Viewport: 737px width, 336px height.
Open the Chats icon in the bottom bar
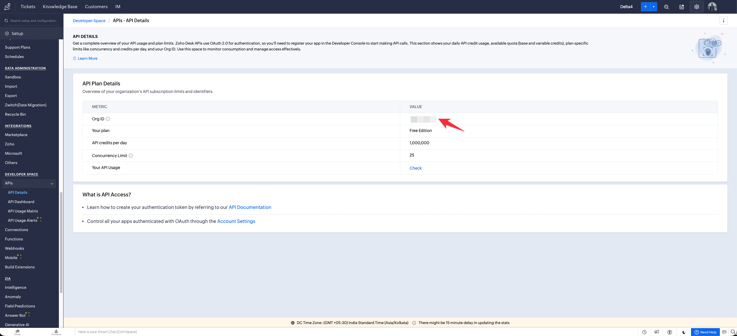click(17, 332)
